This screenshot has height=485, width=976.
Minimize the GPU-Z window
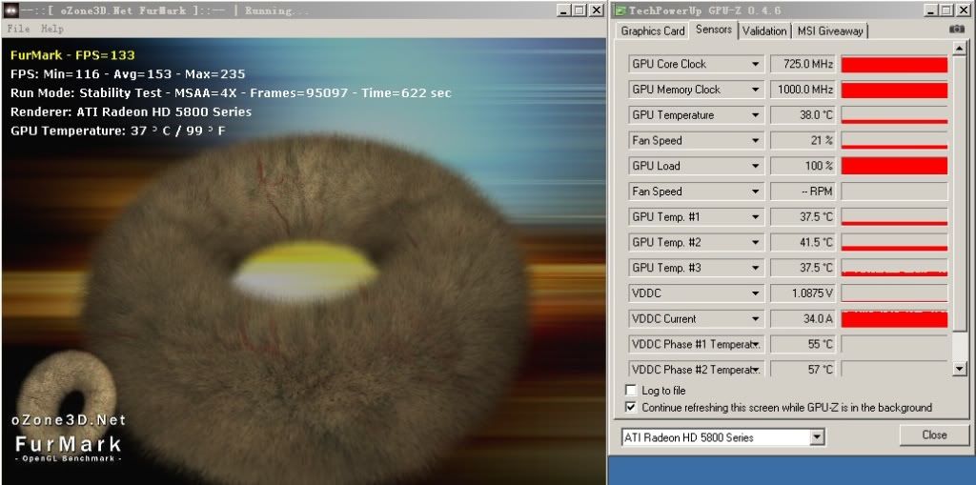(930, 10)
